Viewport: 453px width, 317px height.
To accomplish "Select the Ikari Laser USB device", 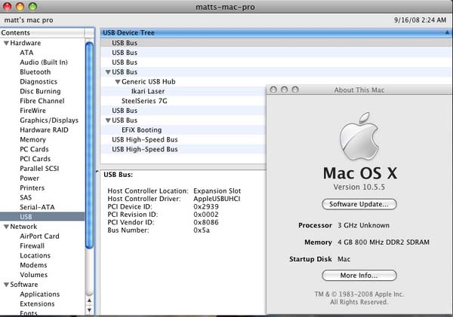I will coord(149,91).
